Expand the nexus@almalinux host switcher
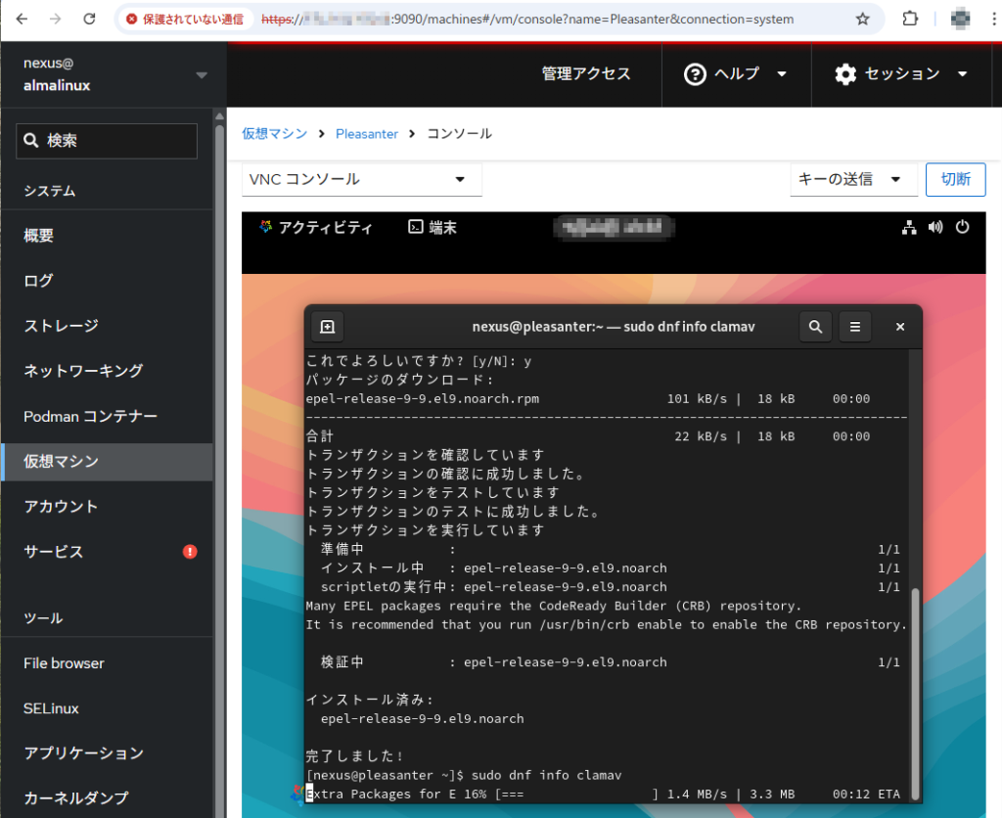Image resolution: width=1002 pixels, height=818 pixels. coord(202,74)
